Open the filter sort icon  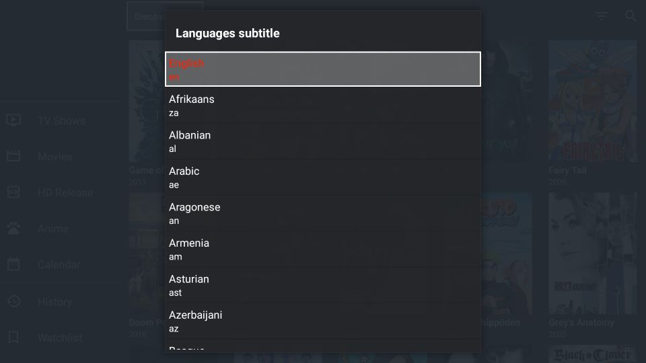coord(602,16)
